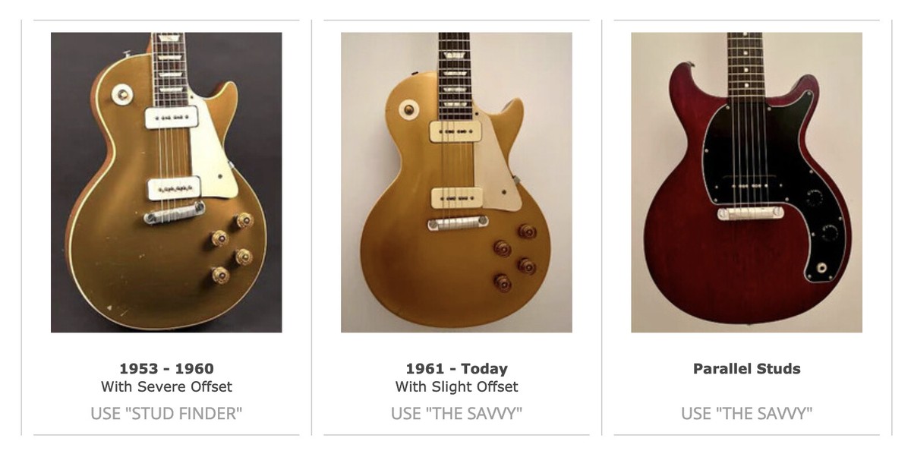The width and height of the screenshot is (911, 454).
Task: Select the "Parallel Studs" heading
Action: point(746,369)
